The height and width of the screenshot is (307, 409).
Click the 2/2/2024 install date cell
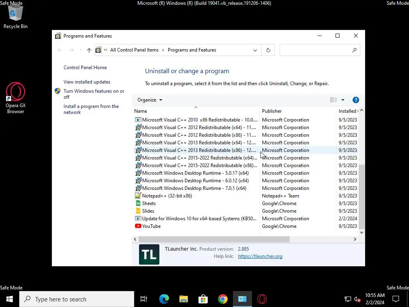(348, 219)
